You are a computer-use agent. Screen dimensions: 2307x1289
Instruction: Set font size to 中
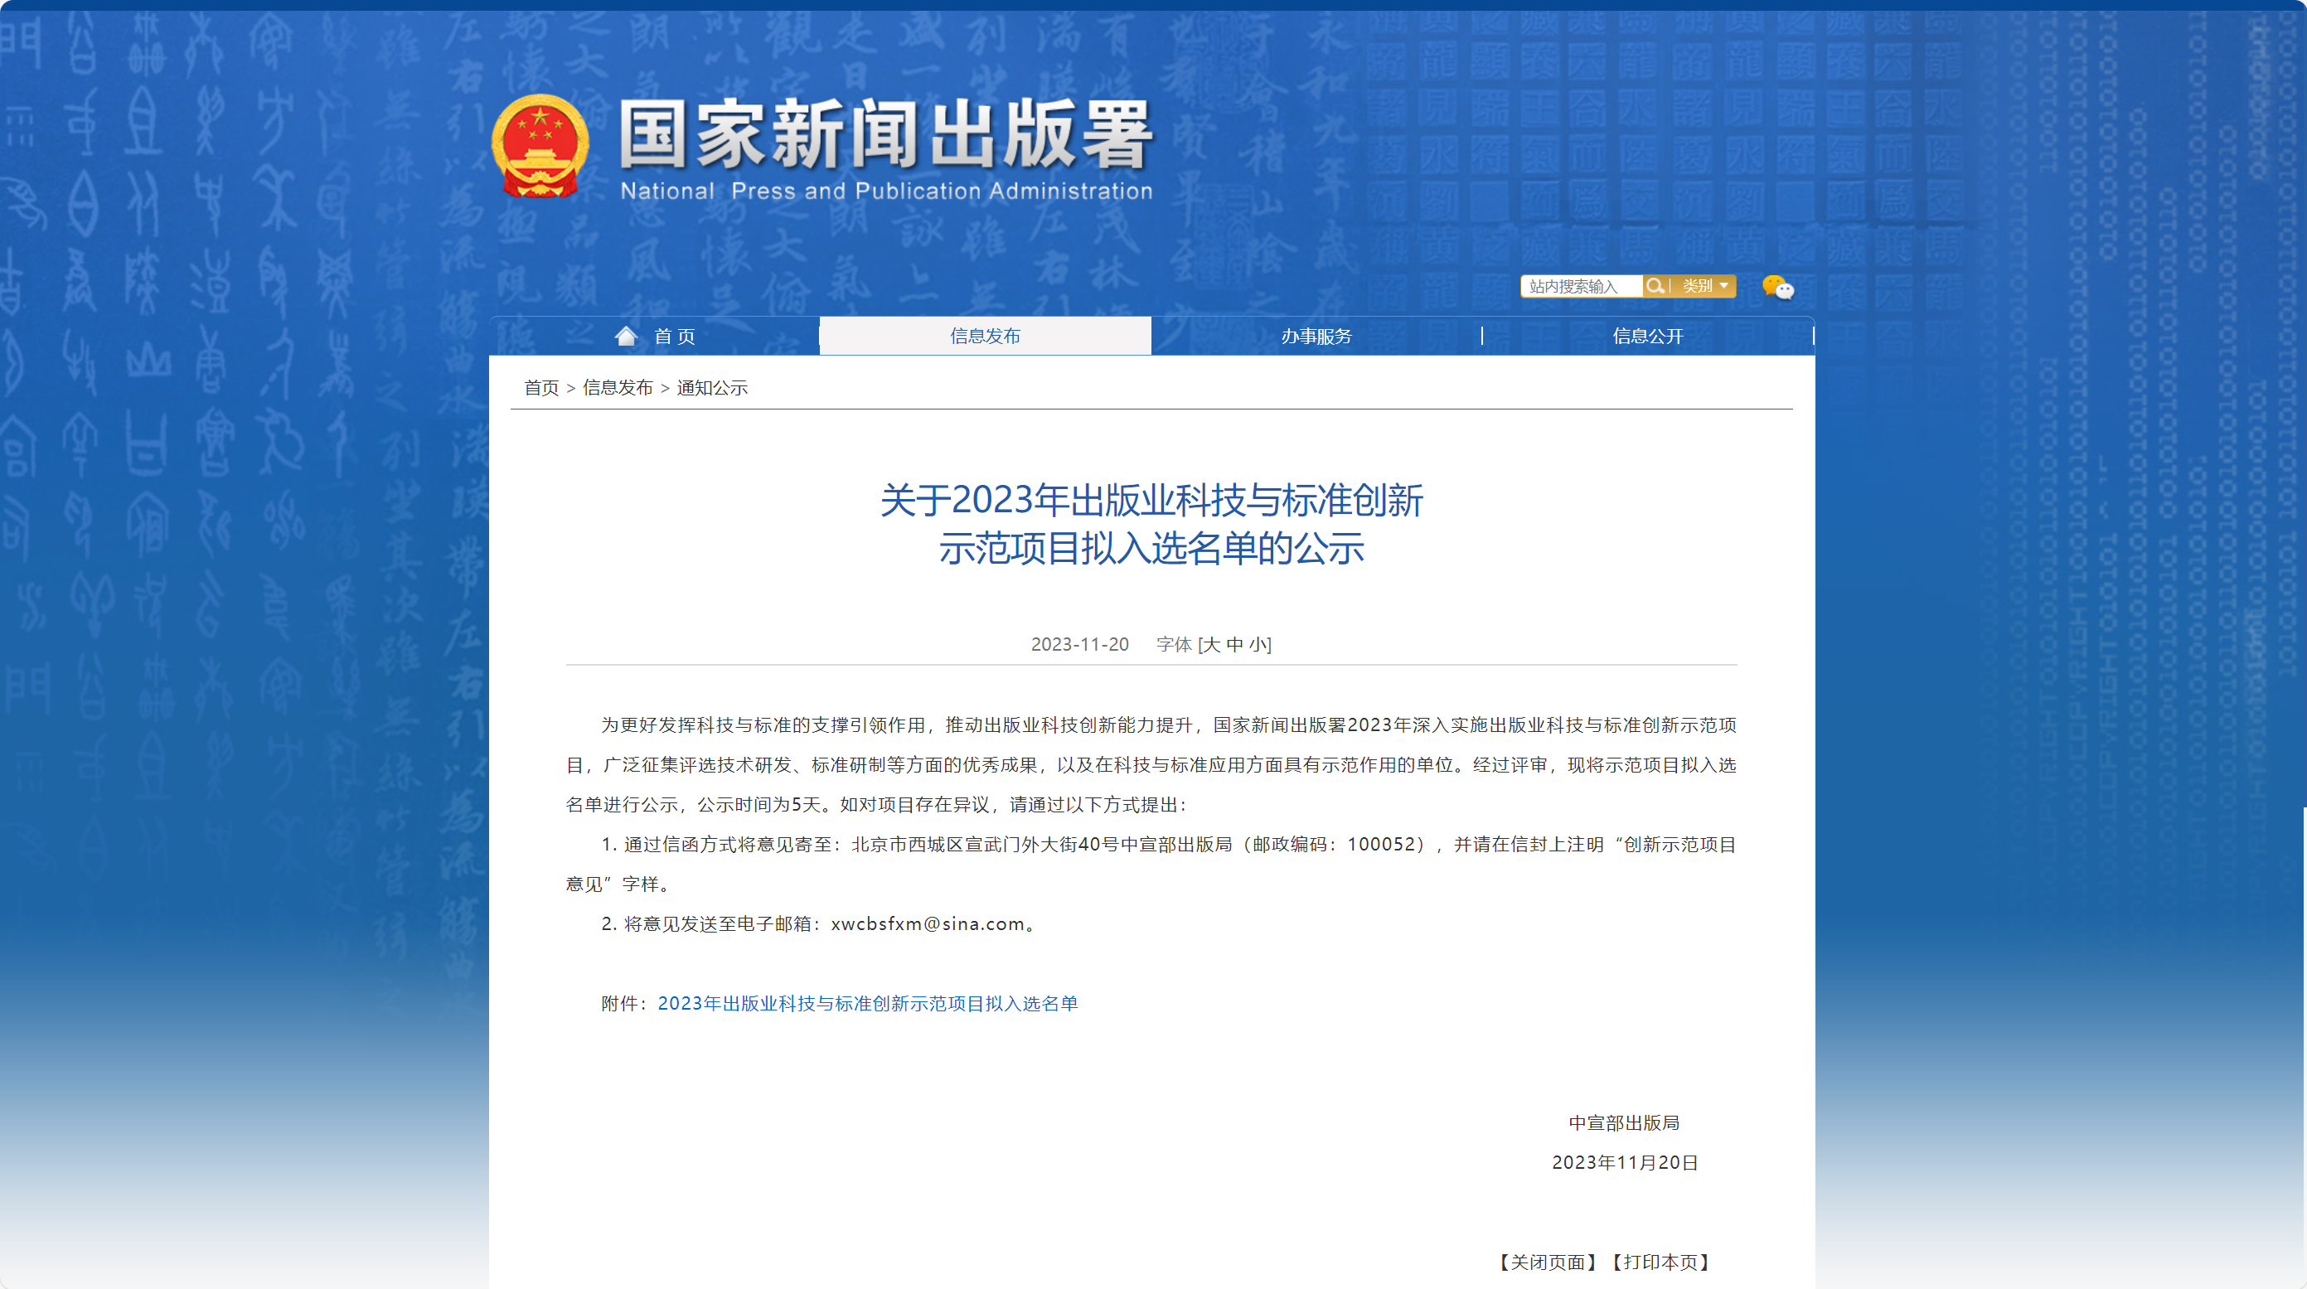click(x=1234, y=644)
